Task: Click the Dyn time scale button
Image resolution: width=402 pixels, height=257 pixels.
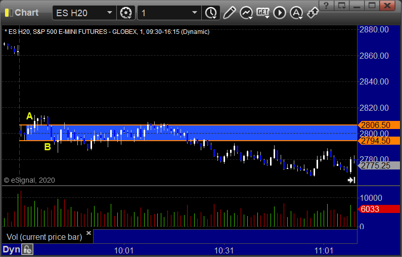Action: point(11,249)
